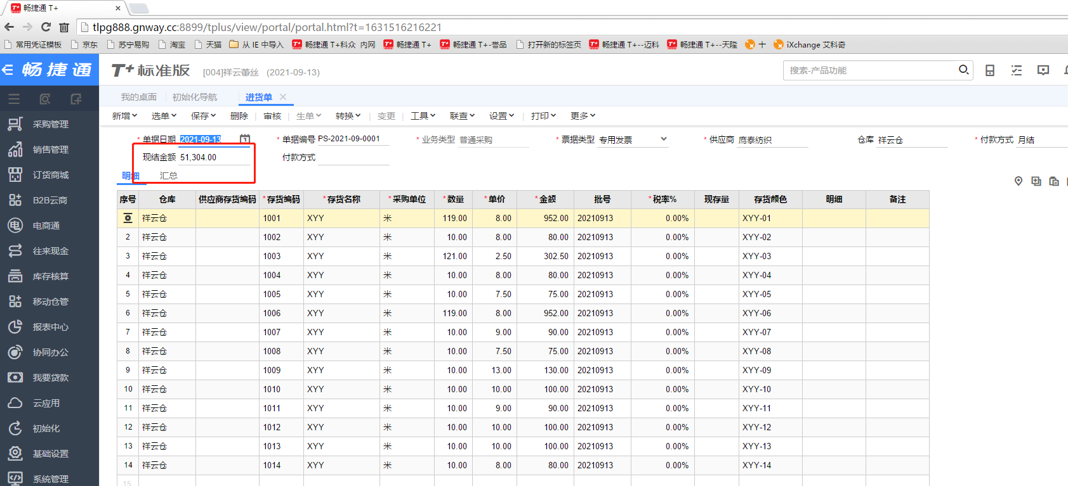Expand the 新增 dropdown

click(x=124, y=116)
